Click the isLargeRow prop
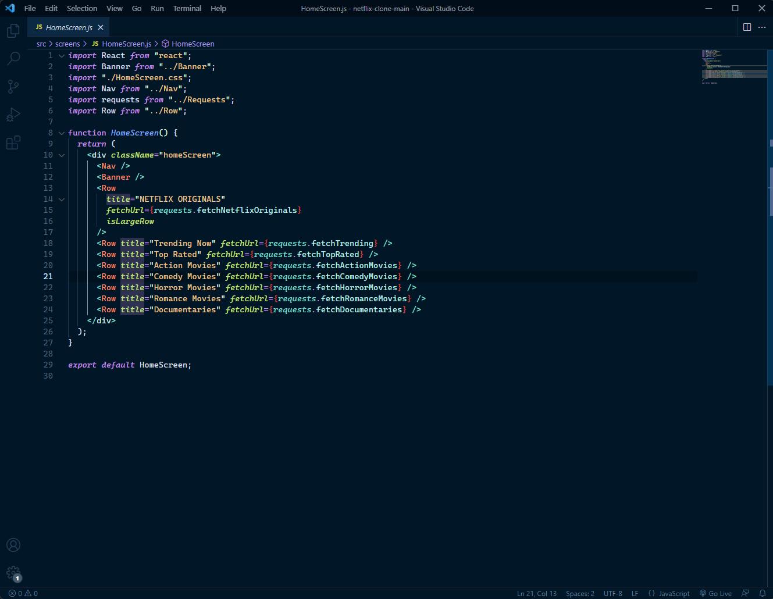This screenshot has width=773, height=599. click(x=130, y=222)
